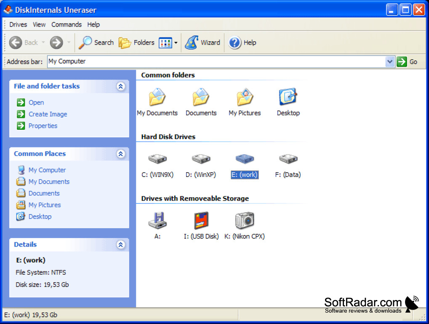Click the Open task link
Screen dimensions: 429x324
tap(36, 102)
